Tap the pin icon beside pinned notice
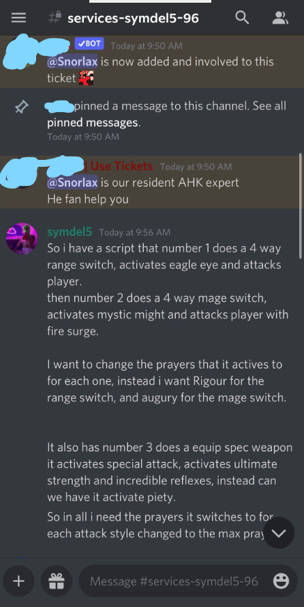This screenshot has width=304, height=607. [x=21, y=107]
